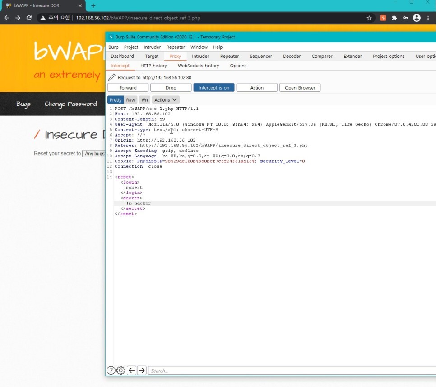The image size is (436, 387).
Task: Click the Cookie PHPSESSID header line
Action: tap(210, 161)
